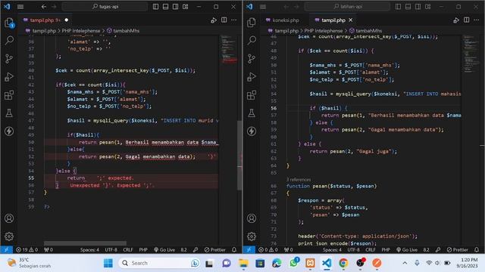Click Go Live in right status bar
Screen dimensions: 485x272
pyautogui.click(x=407, y=250)
